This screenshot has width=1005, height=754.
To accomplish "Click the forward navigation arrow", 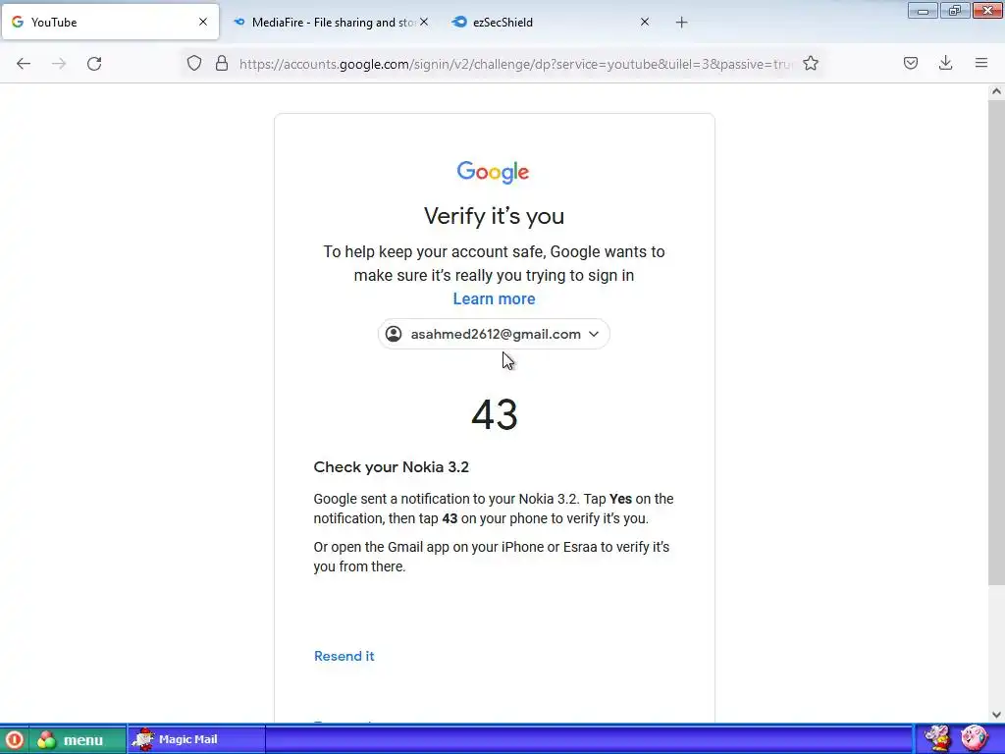I will [59, 64].
